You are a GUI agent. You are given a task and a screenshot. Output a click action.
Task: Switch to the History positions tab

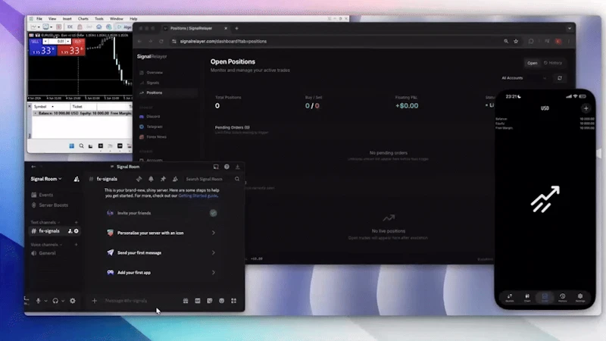[x=553, y=63]
